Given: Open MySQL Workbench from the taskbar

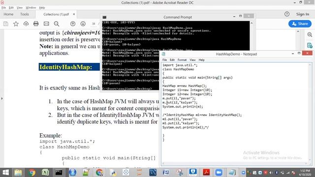Looking at the screenshot, I should pyautogui.click(x=153, y=173).
